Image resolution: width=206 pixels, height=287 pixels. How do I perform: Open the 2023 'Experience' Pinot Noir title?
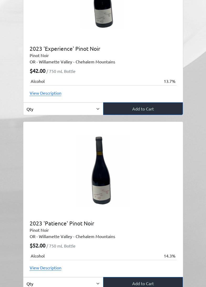tap(65, 49)
